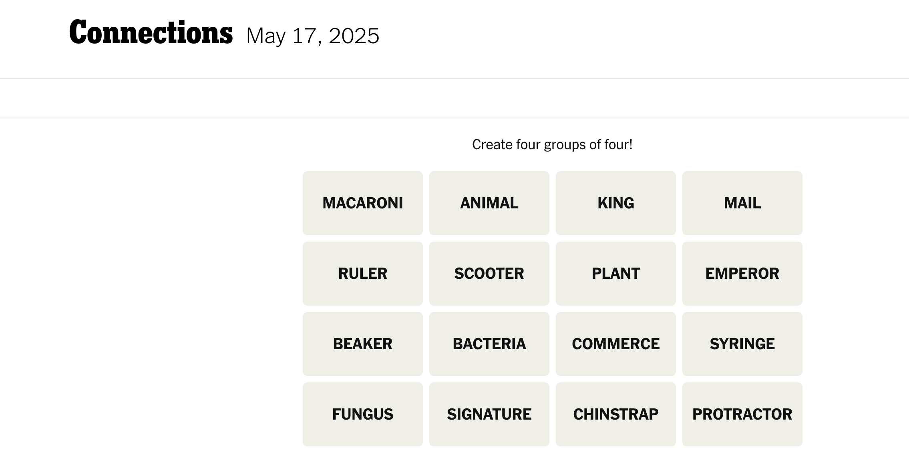Select the PLANT tile

(615, 274)
